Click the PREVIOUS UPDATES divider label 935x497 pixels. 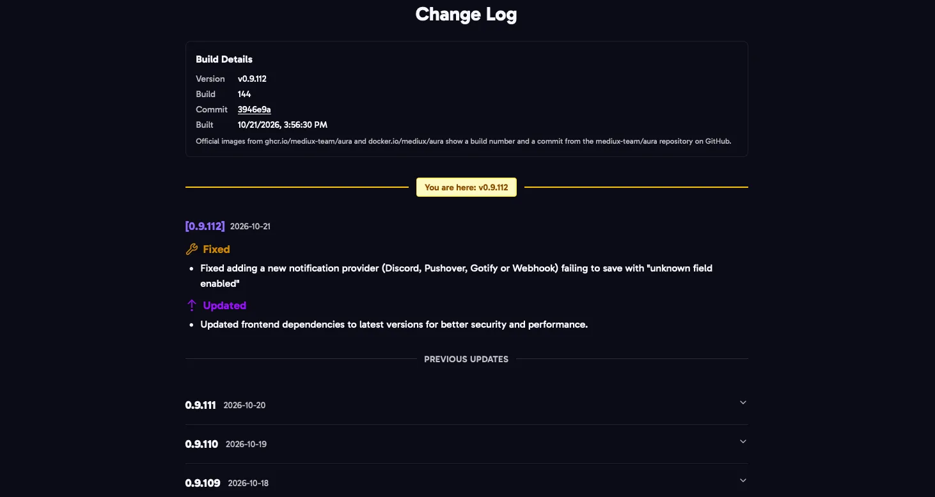click(466, 359)
